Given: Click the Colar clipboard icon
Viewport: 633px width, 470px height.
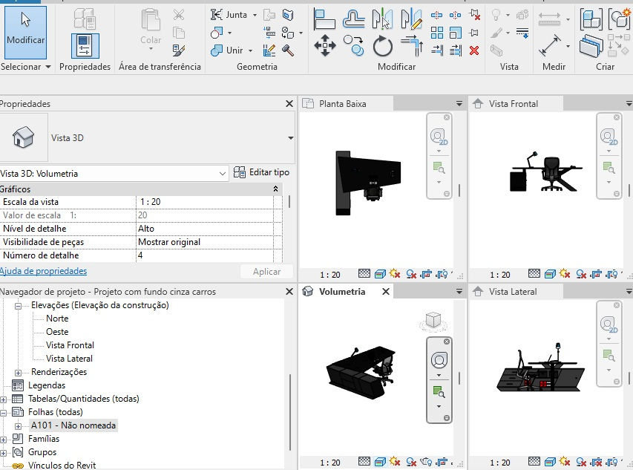Looking at the screenshot, I should (x=151, y=20).
